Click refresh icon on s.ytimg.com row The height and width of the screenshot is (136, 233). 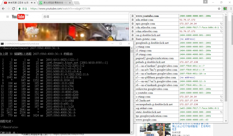point(221,96)
